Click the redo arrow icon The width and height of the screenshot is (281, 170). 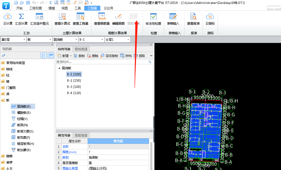tap(42, 3)
